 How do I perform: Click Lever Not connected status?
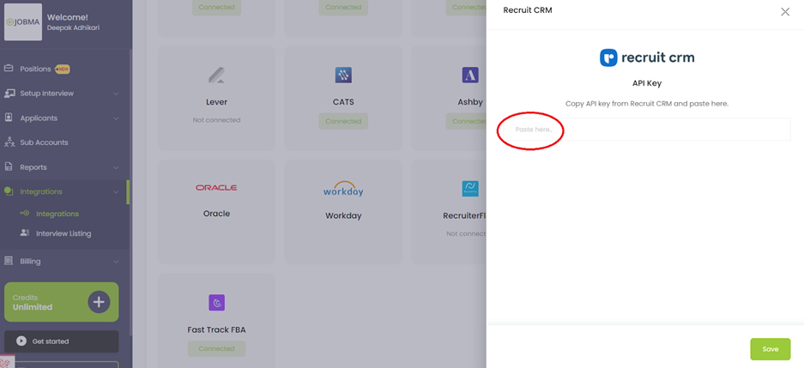pos(216,120)
